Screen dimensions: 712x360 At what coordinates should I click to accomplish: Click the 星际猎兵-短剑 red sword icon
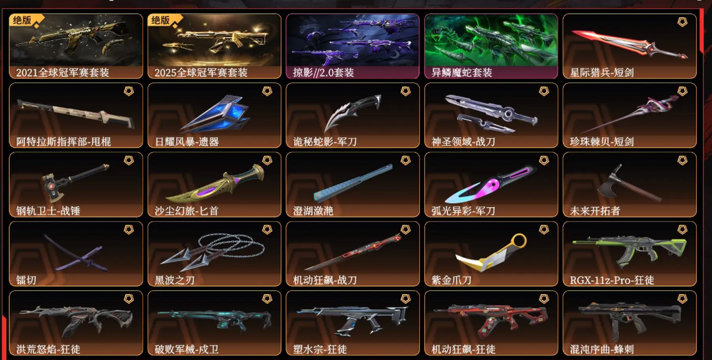pyautogui.click(x=630, y=46)
